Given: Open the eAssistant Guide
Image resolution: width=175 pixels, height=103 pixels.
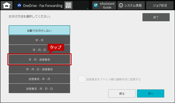Looking at the screenshot, I should pos(104,5).
